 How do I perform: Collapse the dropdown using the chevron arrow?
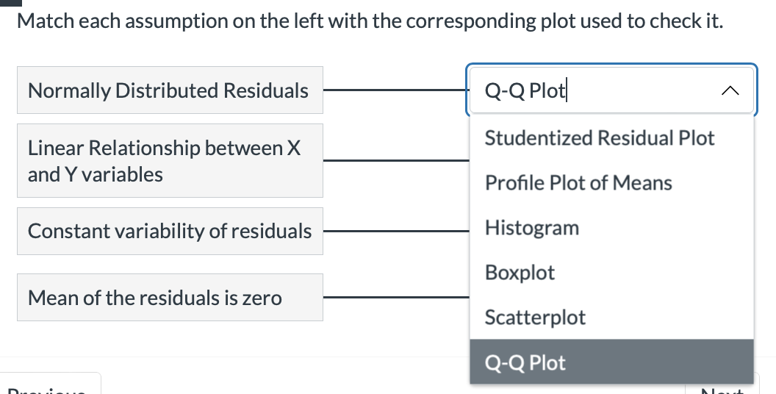[729, 91]
